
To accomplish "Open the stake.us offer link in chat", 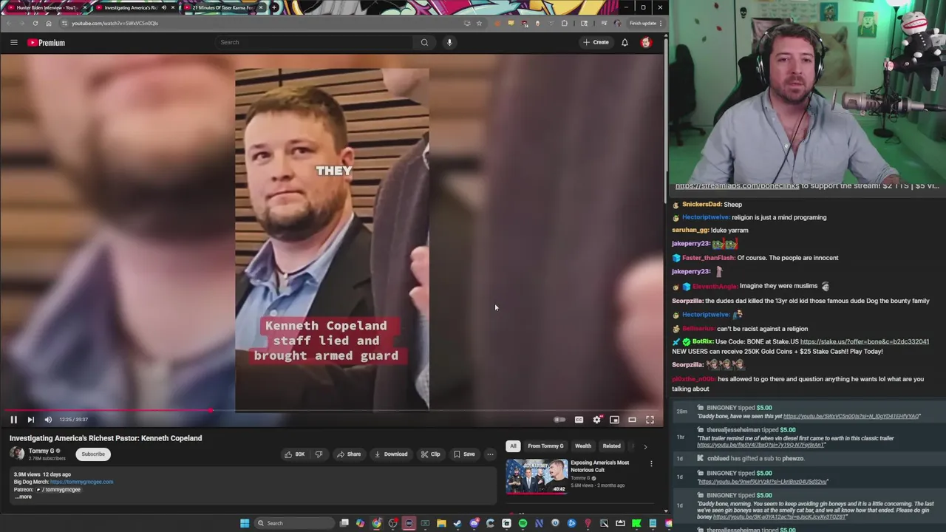I will [x=864, y=342].
